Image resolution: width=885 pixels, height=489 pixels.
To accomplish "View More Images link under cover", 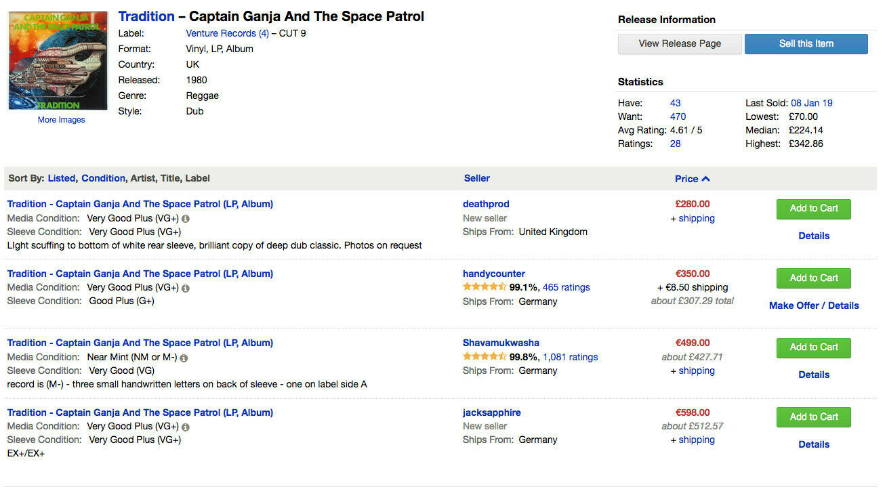I will tap(62, 120).
